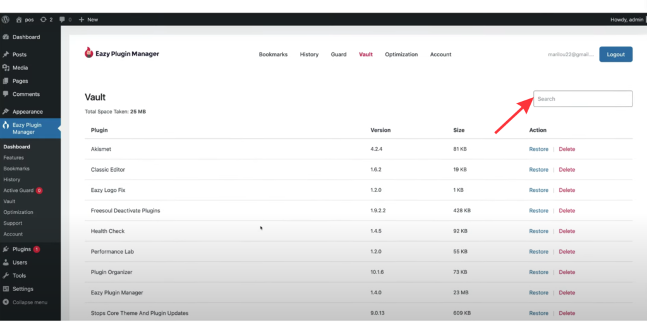Switch to the Guard tab

(339, 54)
